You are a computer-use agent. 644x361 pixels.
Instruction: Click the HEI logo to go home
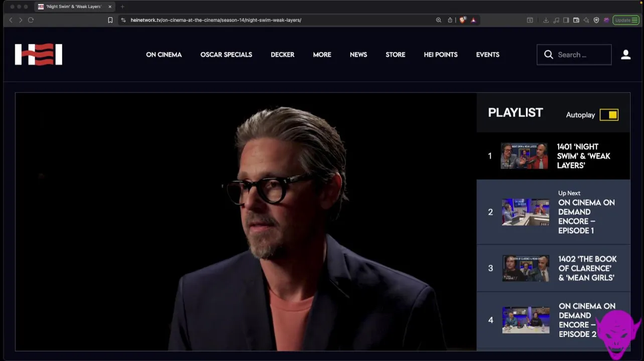[39, 55]
